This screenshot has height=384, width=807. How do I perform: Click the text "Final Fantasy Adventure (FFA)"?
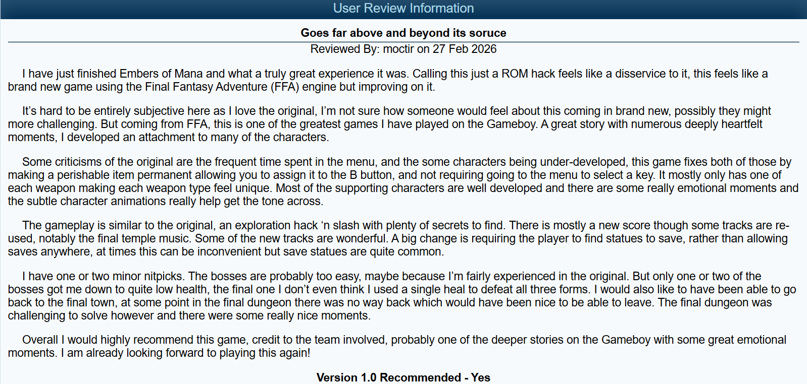click(222, 87)
